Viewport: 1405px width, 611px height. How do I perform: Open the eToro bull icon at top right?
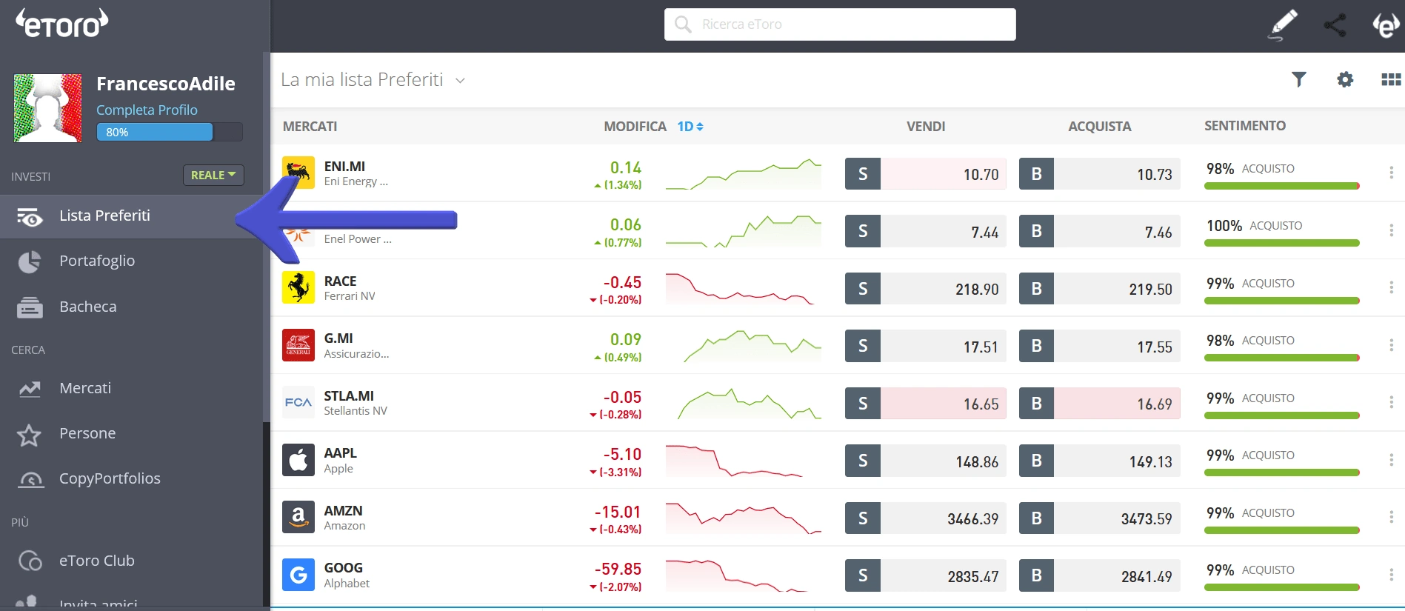[x=1385, y=24]
